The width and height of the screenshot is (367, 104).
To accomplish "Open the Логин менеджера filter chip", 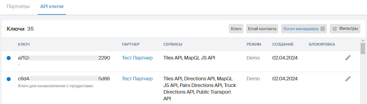I will (x=301, y=29).
